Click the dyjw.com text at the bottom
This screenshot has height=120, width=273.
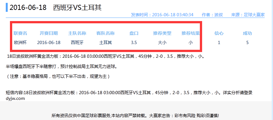15,99
